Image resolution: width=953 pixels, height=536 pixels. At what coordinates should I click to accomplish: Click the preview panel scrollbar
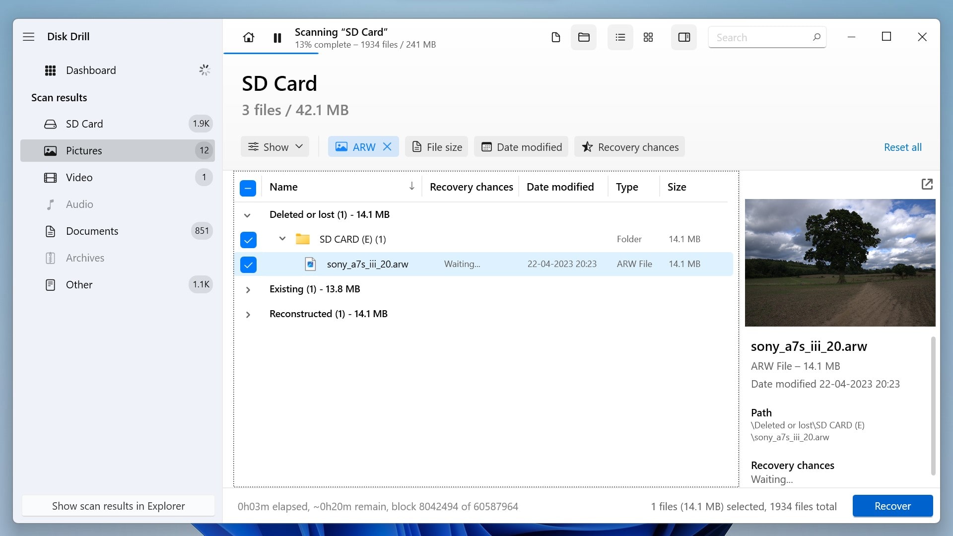[933, 405]
